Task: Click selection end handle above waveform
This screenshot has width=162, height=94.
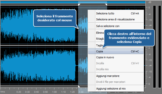Action: pyautogui.click(x=106, y=4)
